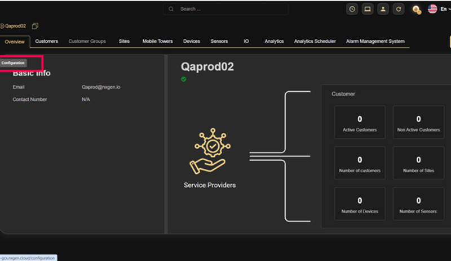451x261 pixels.
Task: Click the refresh icon in top bar
Action: pyautogui.click(x=399, y=9)
